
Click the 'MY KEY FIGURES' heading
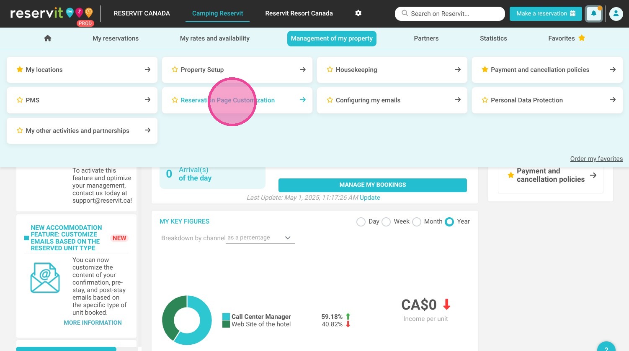point(184,221)
